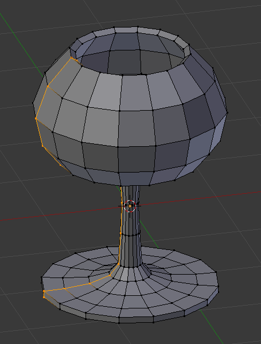Image resolution: width=261 pixels, height=344 pixels.
Task: Click orange vertex on base's upper outer edge
Action: tap(44, 291)
